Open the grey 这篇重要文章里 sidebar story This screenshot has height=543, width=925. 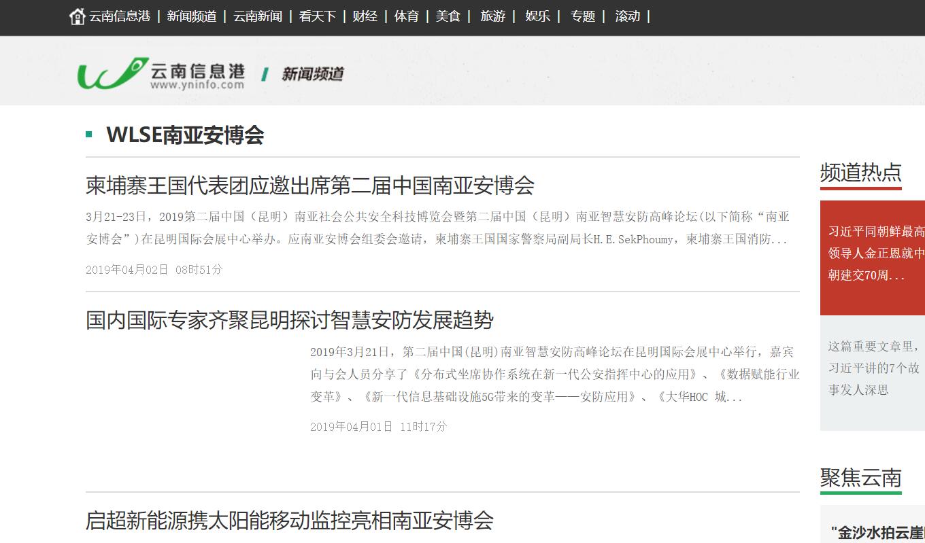tap(873, 368)
